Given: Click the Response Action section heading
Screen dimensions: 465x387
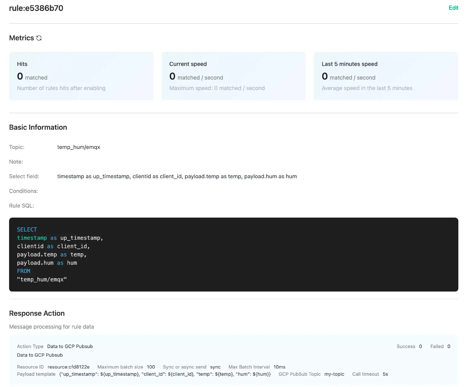Looking at the screenshot, I should click(x=37, y=313).
